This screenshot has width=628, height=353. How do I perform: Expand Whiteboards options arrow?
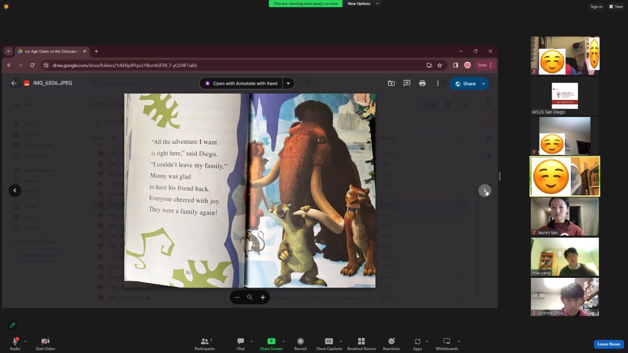coord(459,341)
